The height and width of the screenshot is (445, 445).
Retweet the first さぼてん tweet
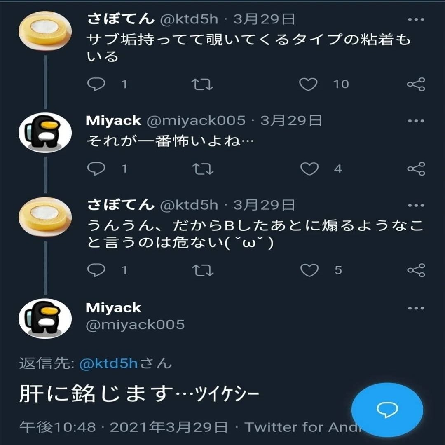(x=202, y=84)
